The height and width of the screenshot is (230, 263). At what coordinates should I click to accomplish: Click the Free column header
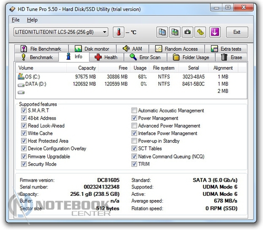click(x=114, y=68)
